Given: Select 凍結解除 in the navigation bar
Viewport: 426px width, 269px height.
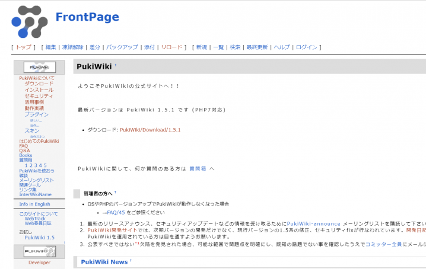Looking at the screenshot, I should click(x=72, y=47).
